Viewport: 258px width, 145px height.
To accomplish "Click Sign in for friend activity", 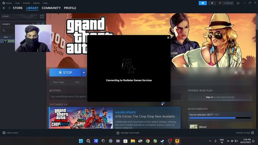I will coord(209,97).
